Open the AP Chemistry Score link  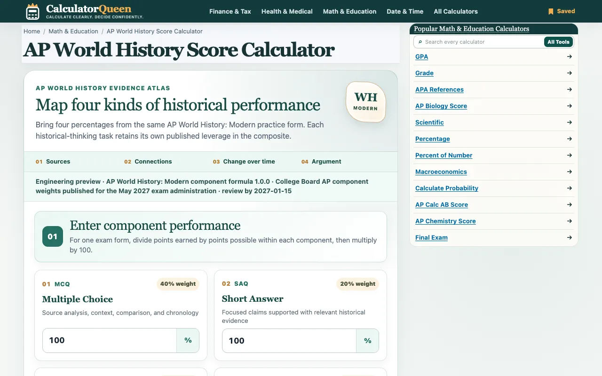pyautogui.click(x=445, y=221)
